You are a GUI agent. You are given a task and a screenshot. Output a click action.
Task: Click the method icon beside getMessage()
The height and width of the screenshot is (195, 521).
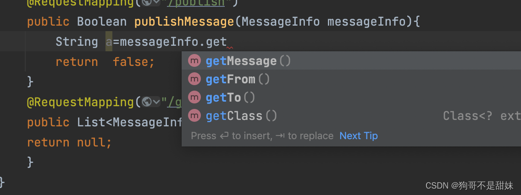[194, 61]
